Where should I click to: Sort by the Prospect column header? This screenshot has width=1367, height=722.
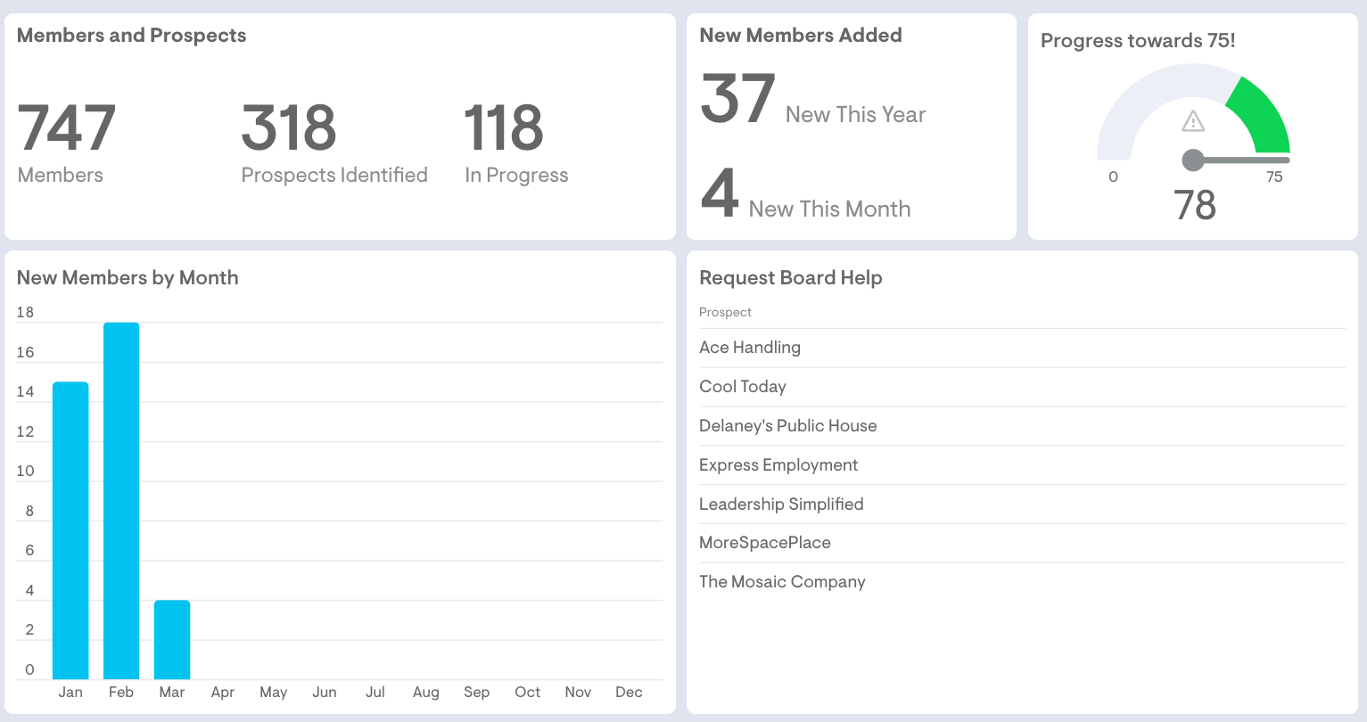pos(725,312)
